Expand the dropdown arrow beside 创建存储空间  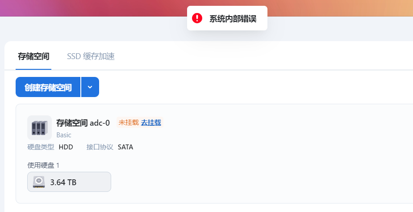tap(90, 87)
